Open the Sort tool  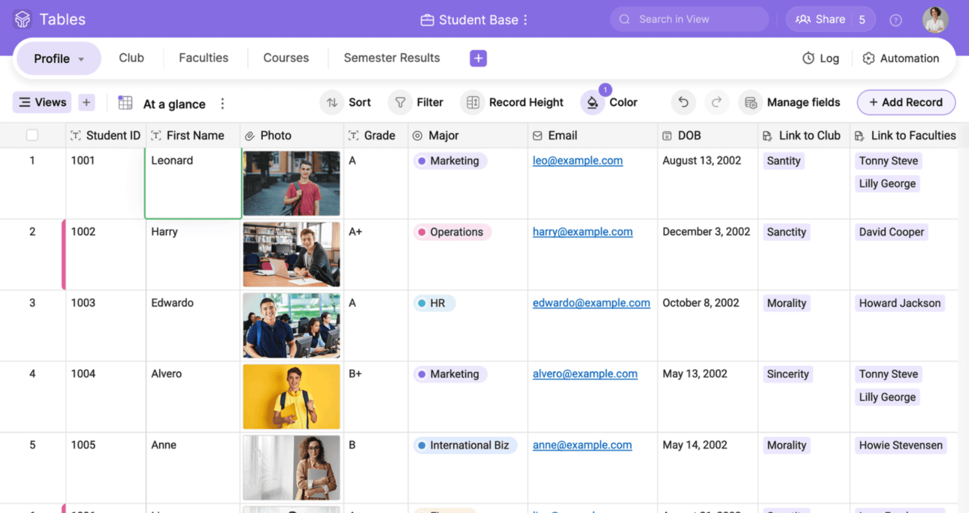(x=346, y=103)
